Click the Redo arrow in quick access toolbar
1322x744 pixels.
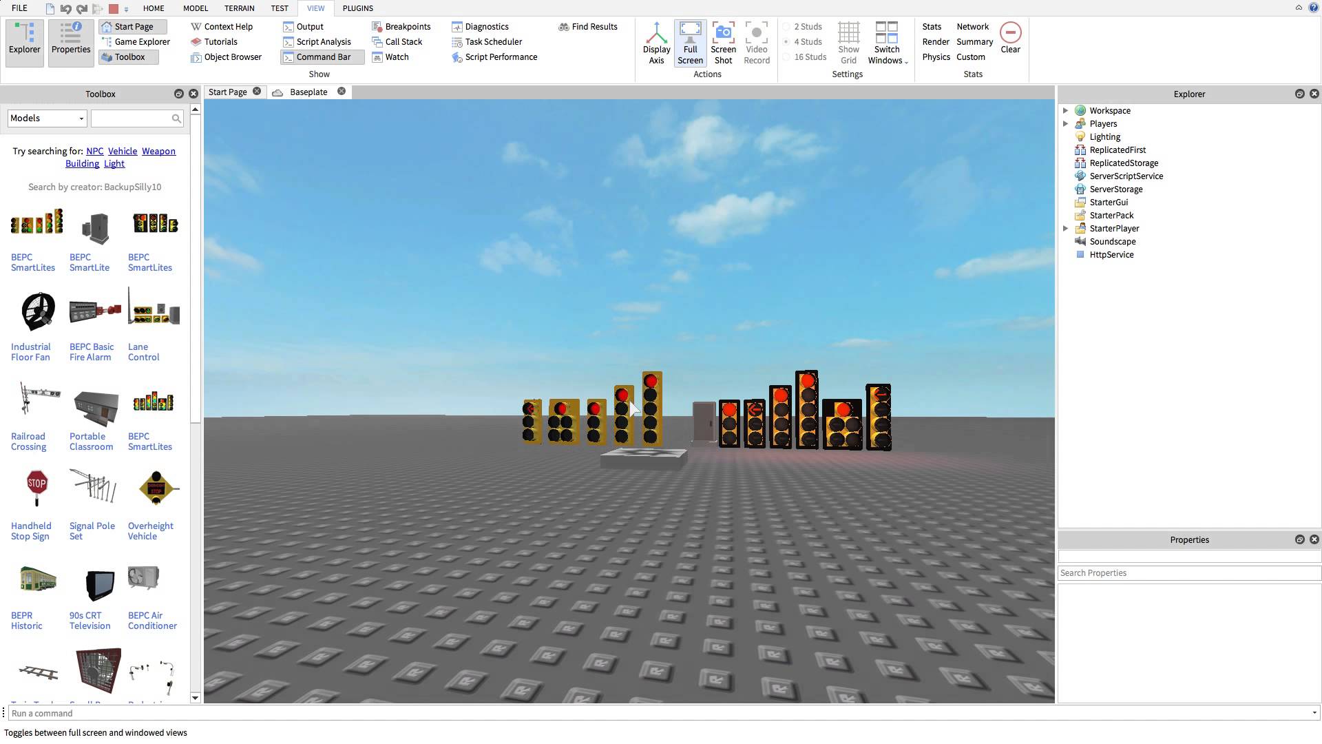tap(82, 9)
